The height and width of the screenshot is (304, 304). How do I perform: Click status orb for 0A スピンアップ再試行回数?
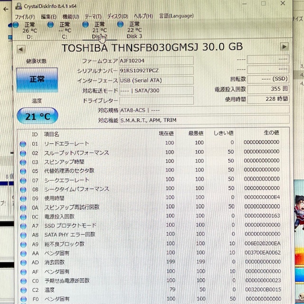(23, 208)
